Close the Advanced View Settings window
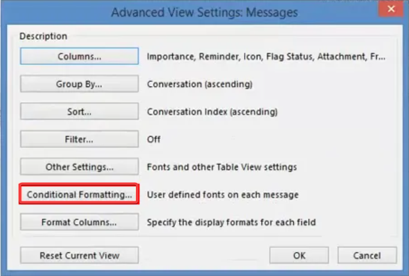 (x=391, y=9)
